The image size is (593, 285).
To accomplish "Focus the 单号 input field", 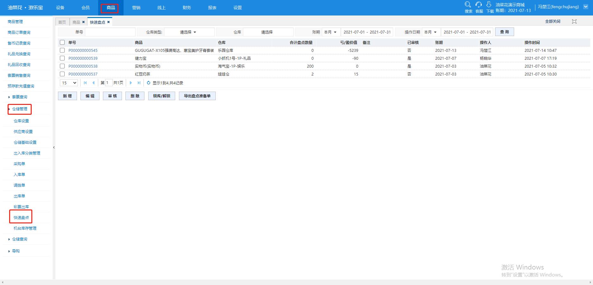I will (110, 32).
